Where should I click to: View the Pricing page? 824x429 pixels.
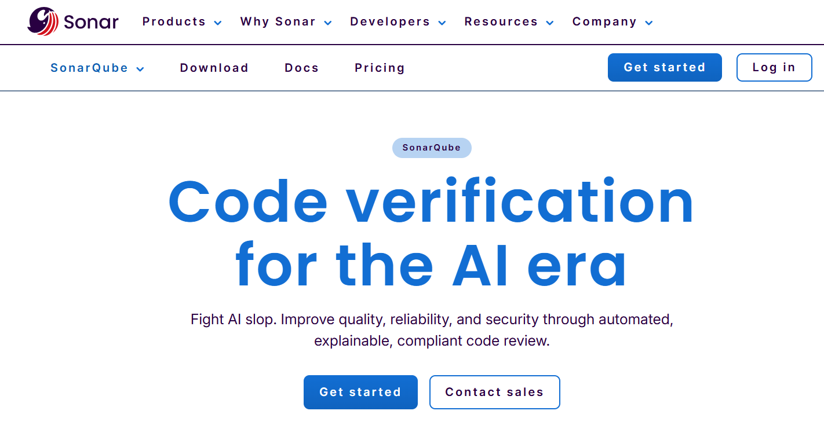click(x=380, y=68)
